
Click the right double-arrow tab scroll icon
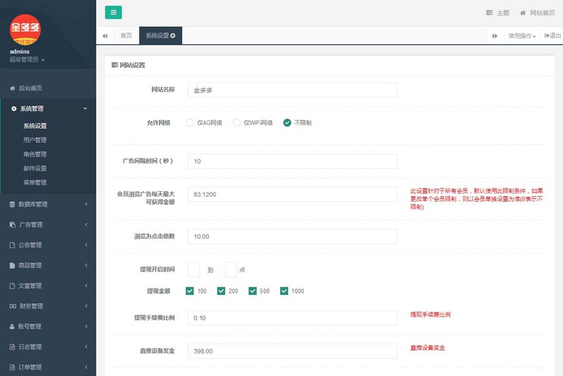tap(495, 36)
